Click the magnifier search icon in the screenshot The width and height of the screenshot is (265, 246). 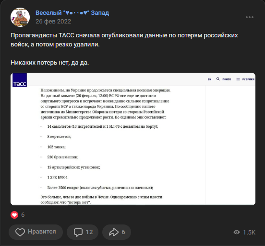(x=218, y=79)
